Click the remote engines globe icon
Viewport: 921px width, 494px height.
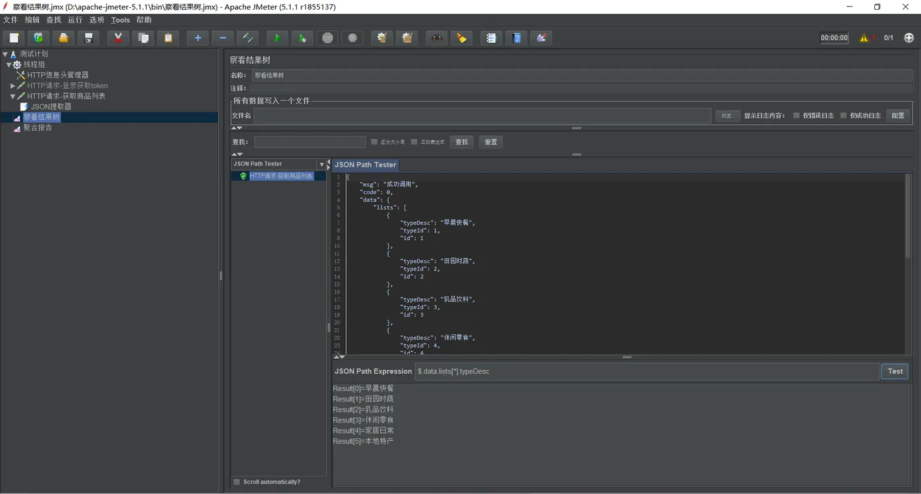click(909, 38)
